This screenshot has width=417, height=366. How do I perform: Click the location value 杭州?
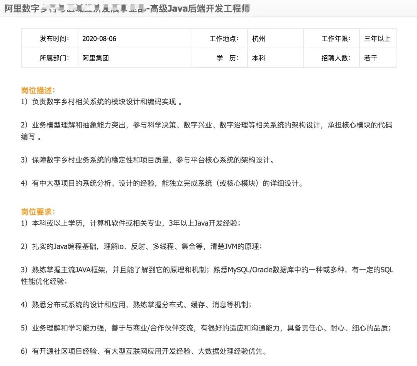pos(258,39)
